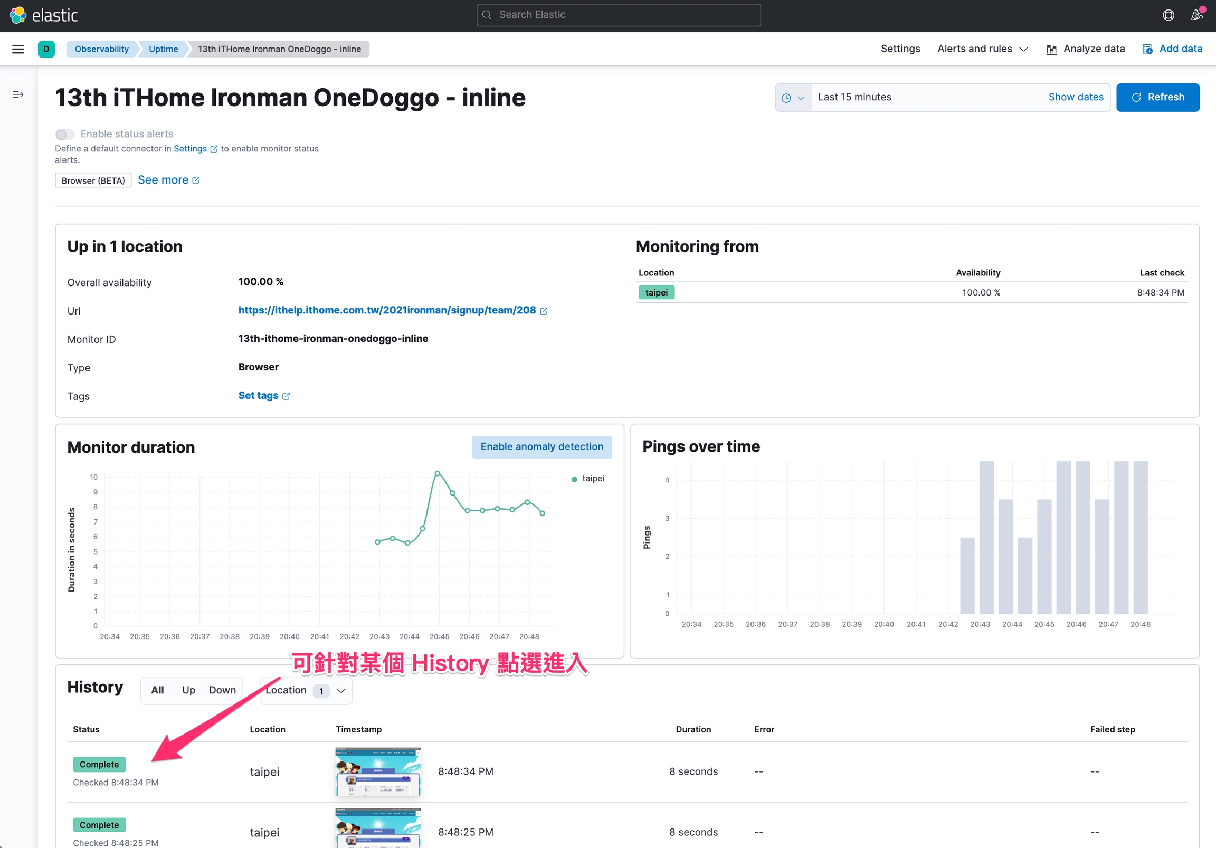Click the 8:48:34 PM timestamp text
Image resolution: width=1216 pixels, height=848 pixels.
point(465,771)
